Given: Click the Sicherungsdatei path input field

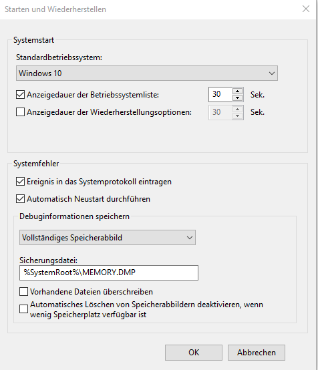Looking at the screenshot, I should pyautogui.click(x=109, y=272).
